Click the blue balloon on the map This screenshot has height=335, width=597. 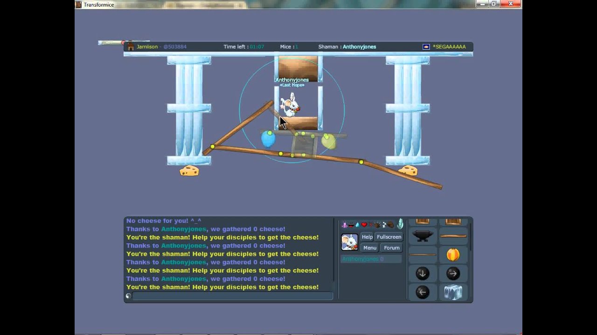coord(268,139)
